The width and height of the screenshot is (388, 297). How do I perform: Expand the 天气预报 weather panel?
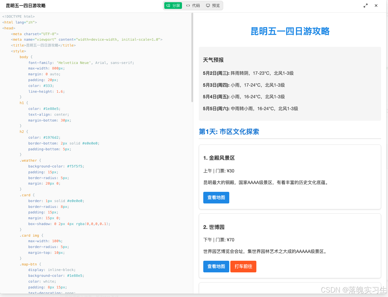tap(213, 60)
